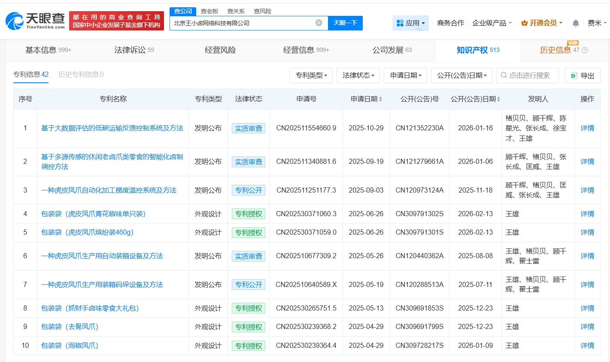Open the 申请日期 filter dropdown
610x362 pixels.
point(405,75)
